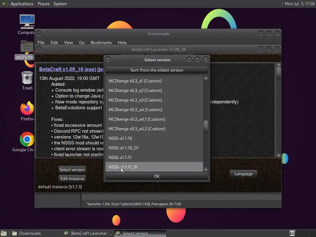Viewport: 316px width, 237px height.
Task: Switch to BetaCraft Launcher taskbar entry
Action: coord(88,233)
